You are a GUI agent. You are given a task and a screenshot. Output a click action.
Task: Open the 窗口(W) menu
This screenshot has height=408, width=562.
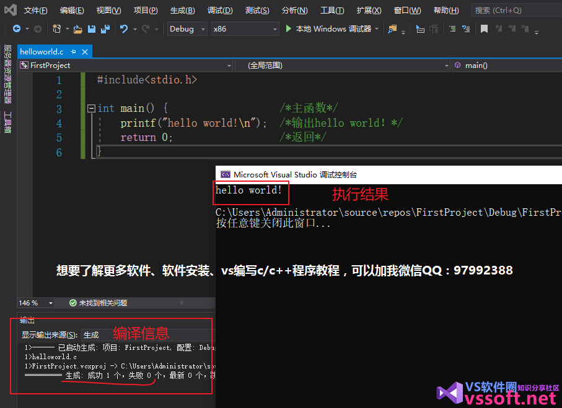407,11
